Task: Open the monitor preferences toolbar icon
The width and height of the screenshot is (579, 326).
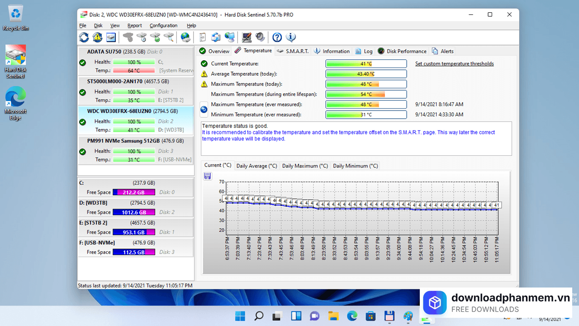Action: [246, 37]
